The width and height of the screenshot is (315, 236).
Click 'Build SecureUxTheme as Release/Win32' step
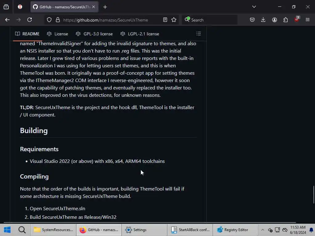tap(73, 217)
